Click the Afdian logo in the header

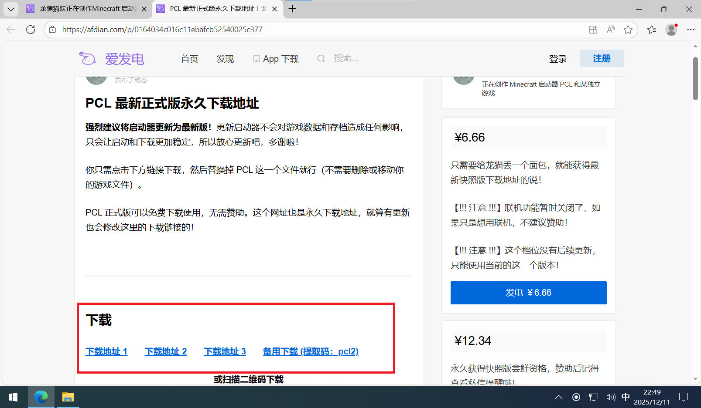(112, 59)
